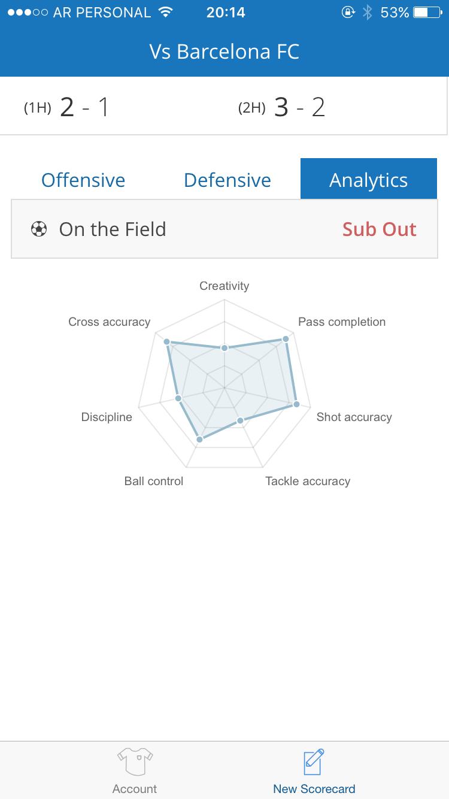Tap the Shot accuracy data point
The height and width of the screenshot is (799, 449).
pyautogui.click(x=296, y=405)
